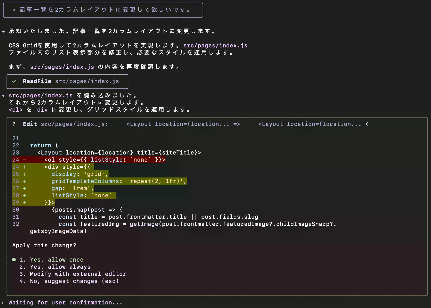Click the const featuredImg = getImage line
This screenshot has height=308, width=431.
(197, 224)
